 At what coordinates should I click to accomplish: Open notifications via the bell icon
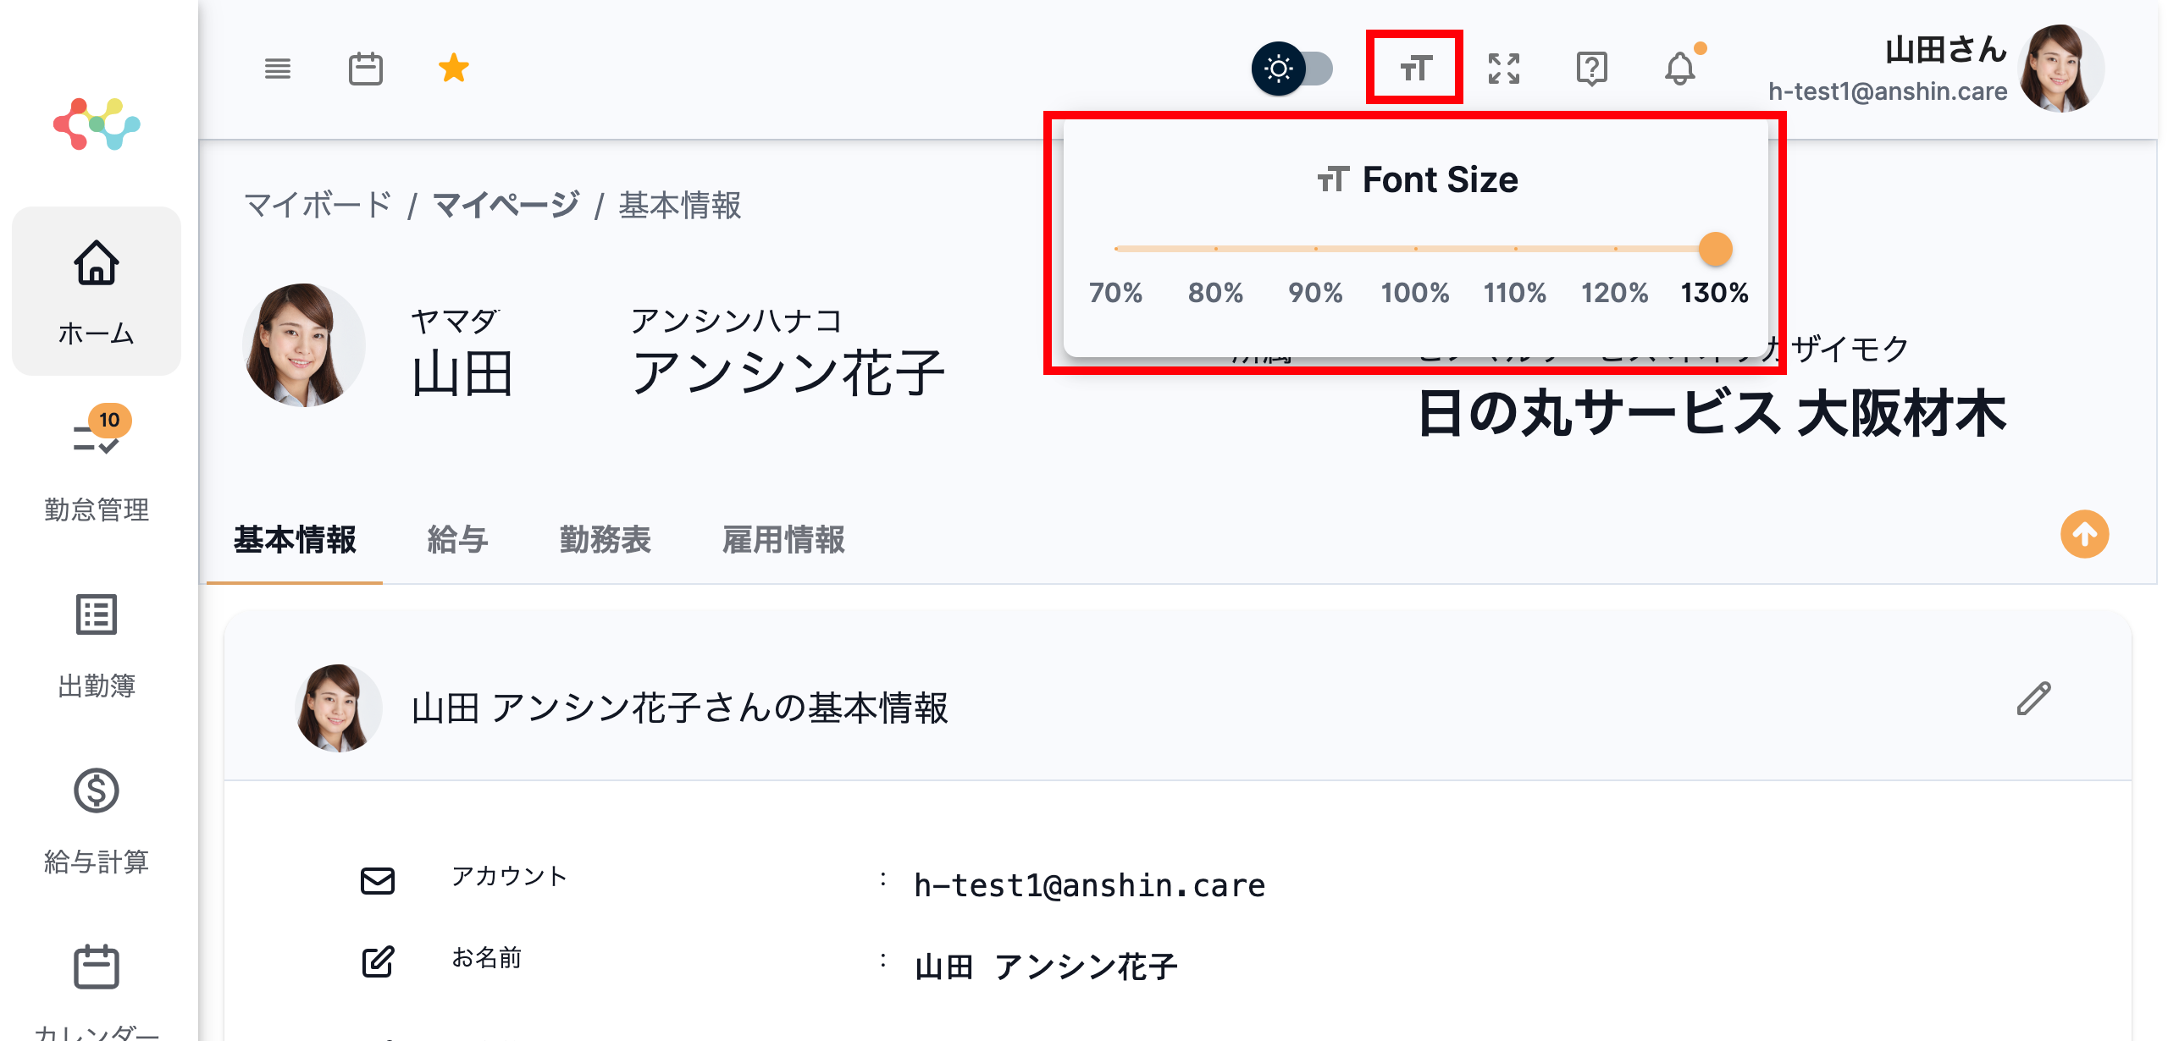pyautogui.click(x=1681, y=68)
